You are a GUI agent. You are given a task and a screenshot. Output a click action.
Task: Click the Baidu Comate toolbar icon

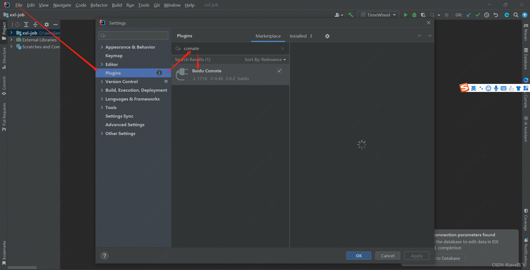click(x=507, y=15)
